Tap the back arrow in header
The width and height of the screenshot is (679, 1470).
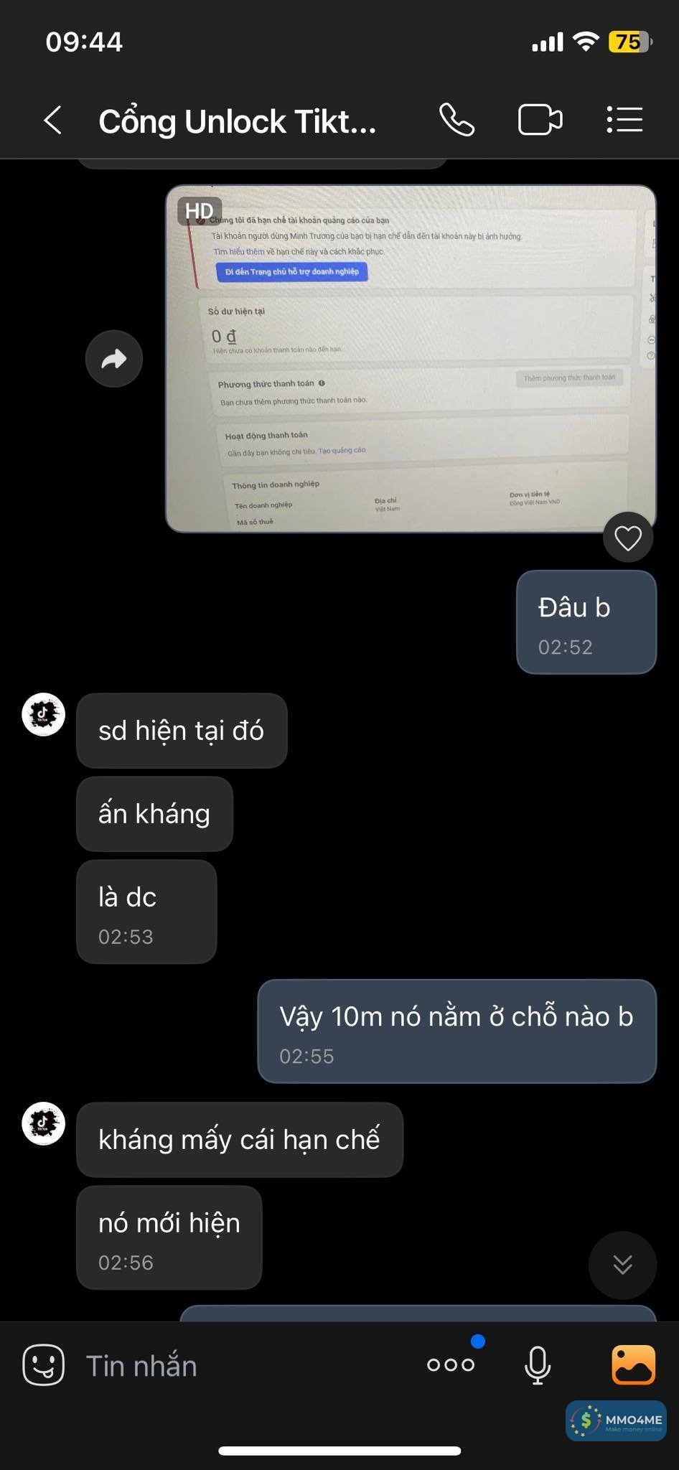point(52,120)
